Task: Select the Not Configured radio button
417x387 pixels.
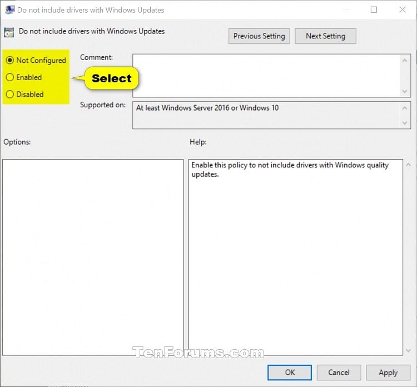Action: coord(36,61)
